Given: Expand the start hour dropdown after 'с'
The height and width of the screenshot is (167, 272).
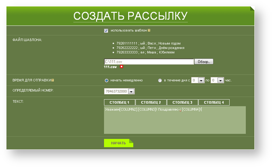Looking at the screenshot, I should click(x=201, y=80).
